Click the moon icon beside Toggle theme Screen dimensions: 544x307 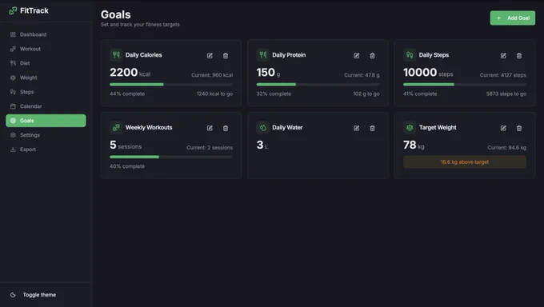click(x=13, y=295)
